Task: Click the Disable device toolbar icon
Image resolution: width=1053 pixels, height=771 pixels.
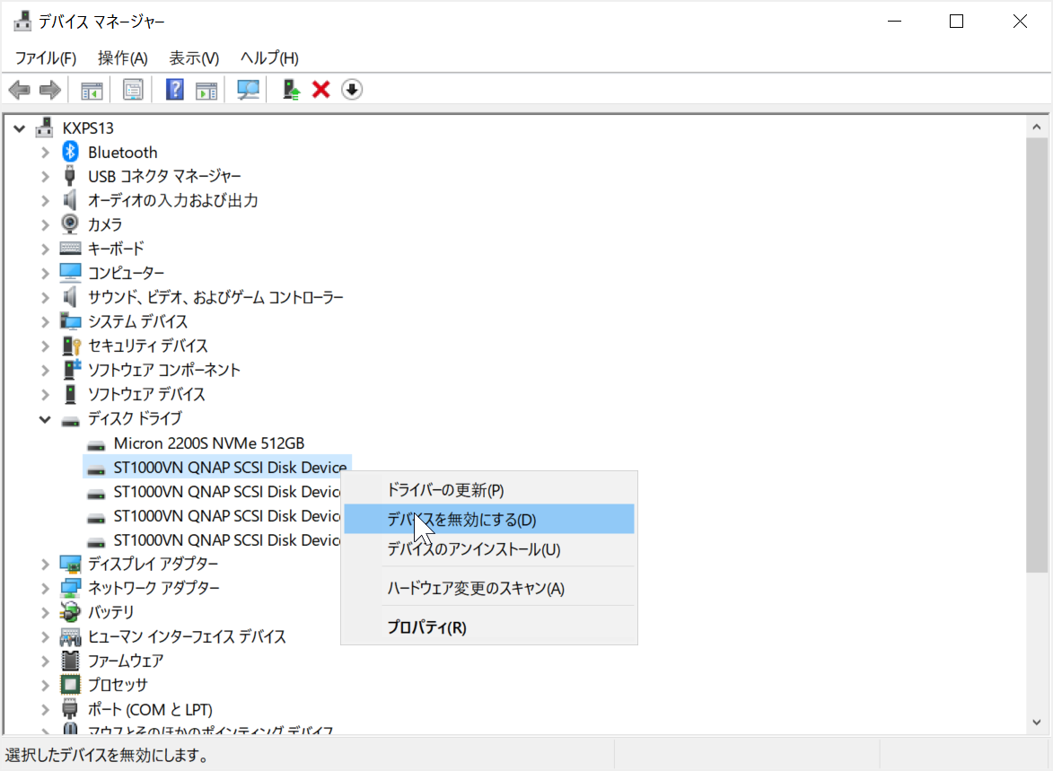Action: click(x=352, y=89)
